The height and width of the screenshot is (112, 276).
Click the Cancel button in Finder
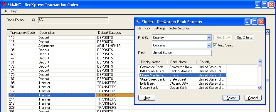pos(253,98)
